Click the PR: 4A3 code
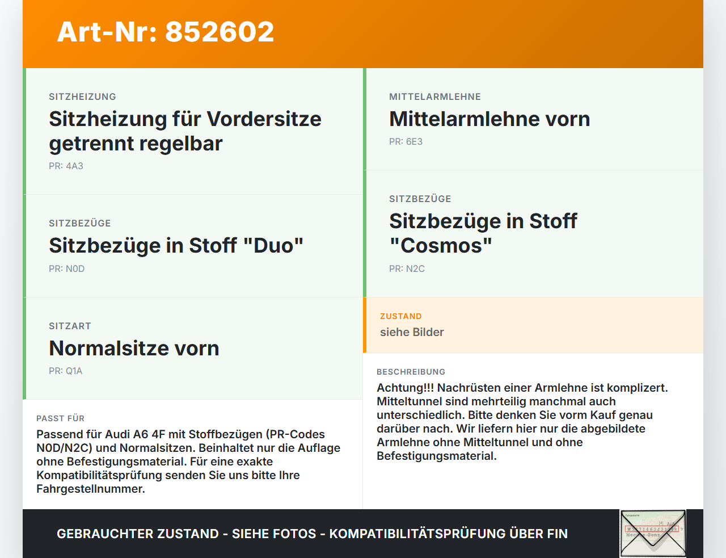 pos(66,166)
